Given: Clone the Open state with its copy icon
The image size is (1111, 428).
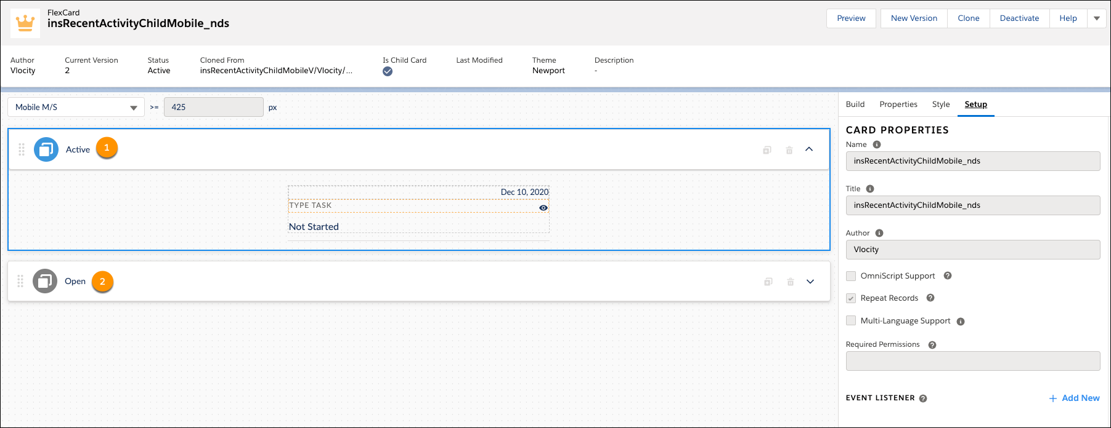Looking at the screenshot, I should 768,282.
